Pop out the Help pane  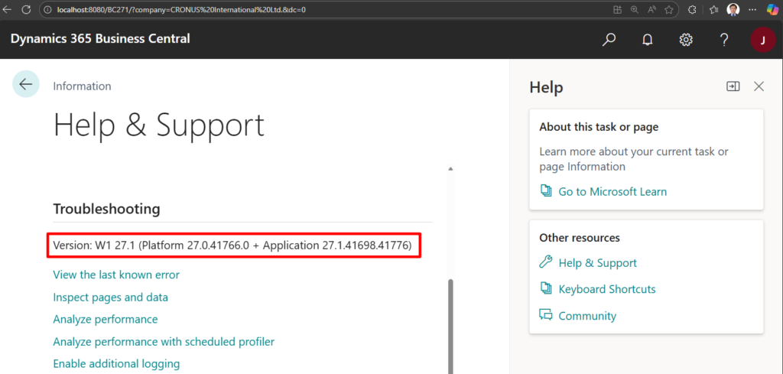coord(733,86)
